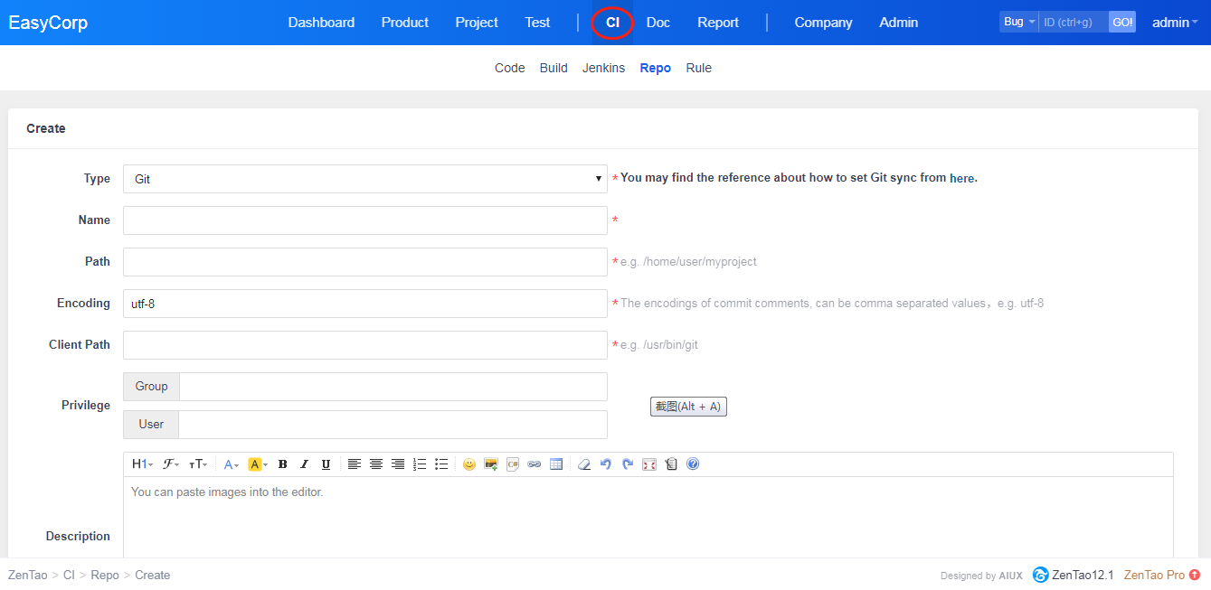Image resolution: width=1211 pixels, height=590 pixels.
Task: Expand the H1 heading dropdown
Action: (142, 464)
